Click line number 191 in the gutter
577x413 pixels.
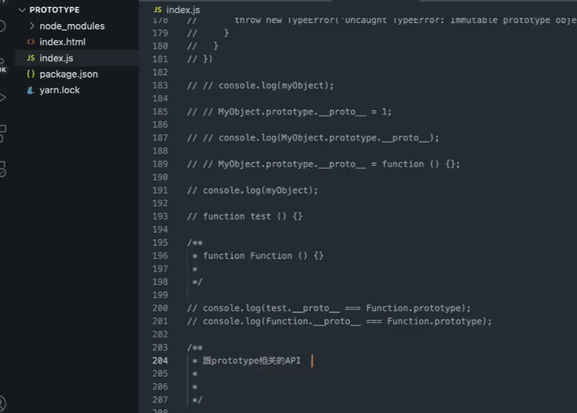160,190
